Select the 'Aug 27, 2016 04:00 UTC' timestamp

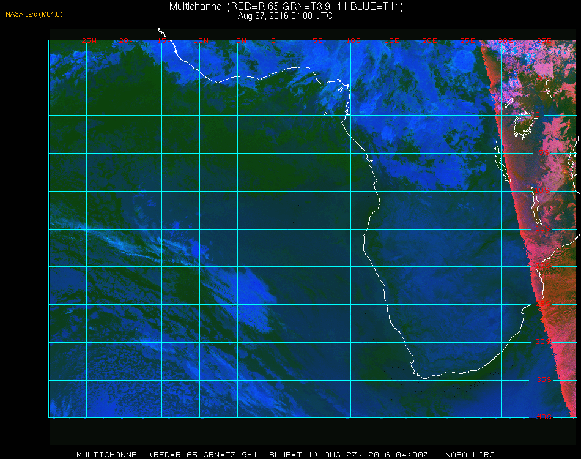click(x=285, y=16)
